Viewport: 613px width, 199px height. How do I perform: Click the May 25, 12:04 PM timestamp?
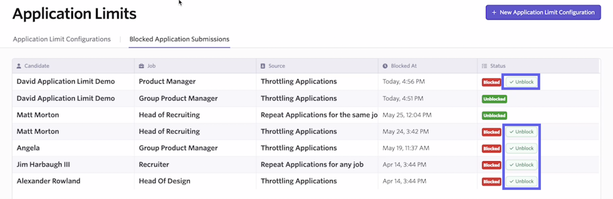tap(407, 115)
